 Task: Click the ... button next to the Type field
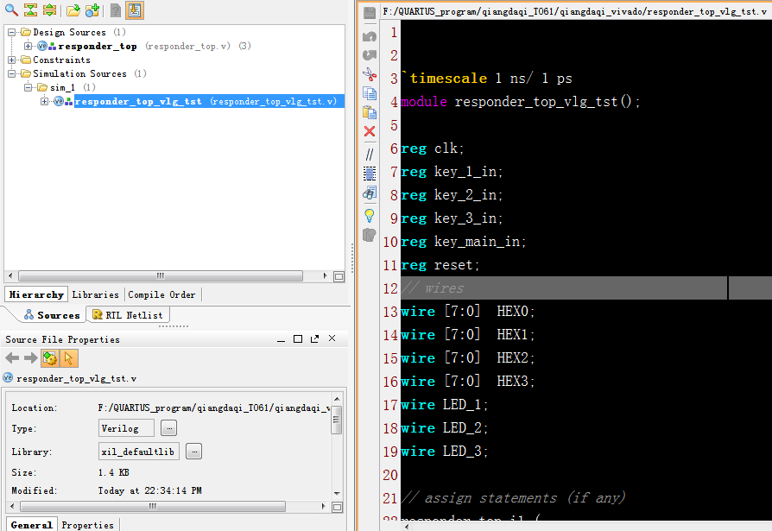point(169,427)
